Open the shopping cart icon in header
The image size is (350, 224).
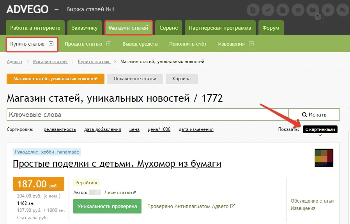pos(298,10)
